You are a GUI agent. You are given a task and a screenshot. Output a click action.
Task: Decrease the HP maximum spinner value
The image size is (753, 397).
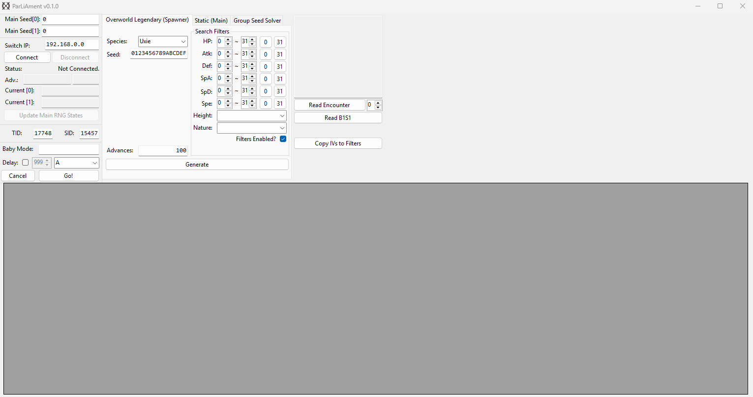pos(252,44)
